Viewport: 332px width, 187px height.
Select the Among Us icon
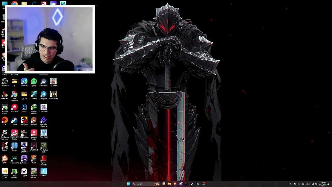[24, 121]
